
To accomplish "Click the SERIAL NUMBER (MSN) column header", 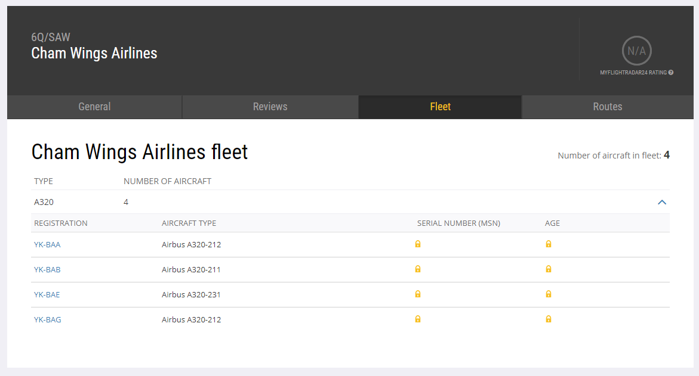I will [458, 223].
